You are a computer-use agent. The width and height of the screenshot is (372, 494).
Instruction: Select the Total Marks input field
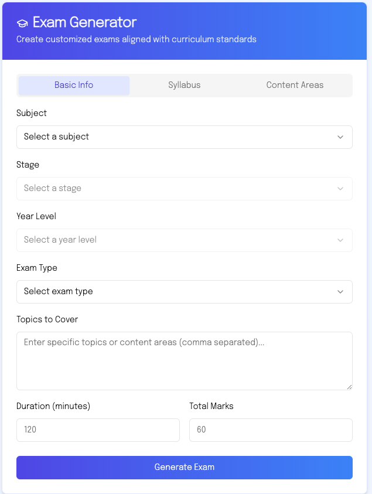coord(271,430)
